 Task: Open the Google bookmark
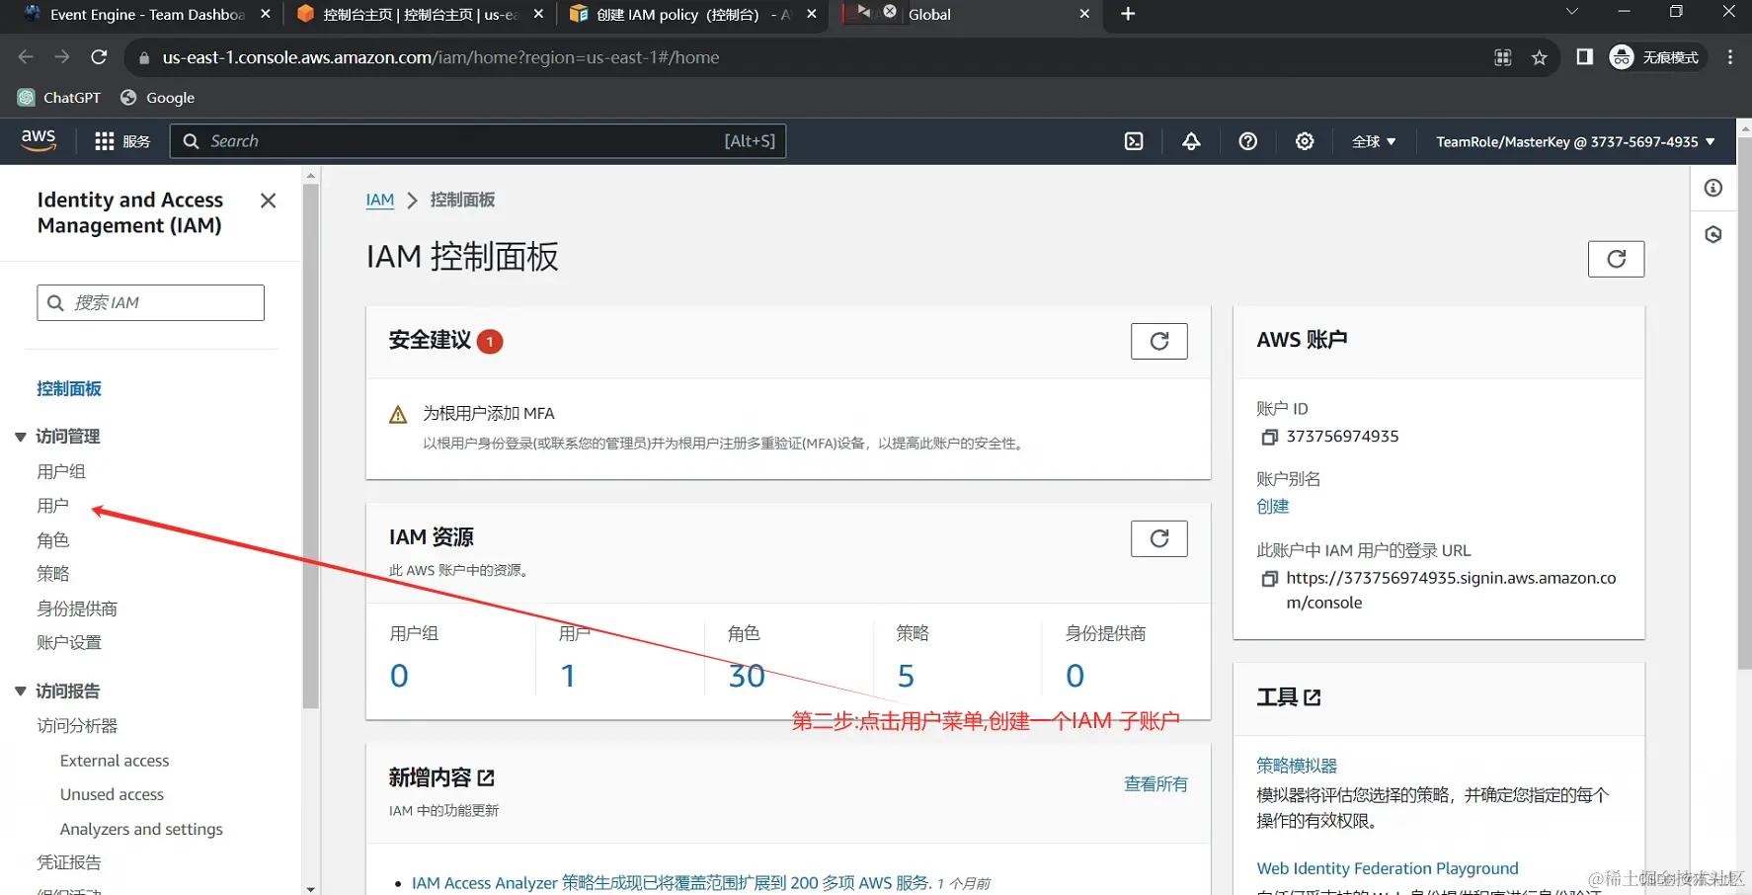(x=158, y=98)
